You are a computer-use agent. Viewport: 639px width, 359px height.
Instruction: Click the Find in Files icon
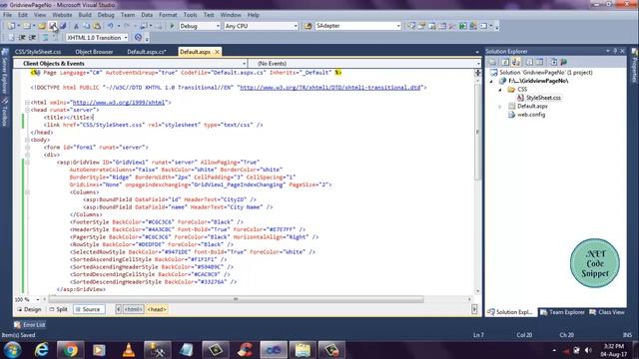click(308, 26)
